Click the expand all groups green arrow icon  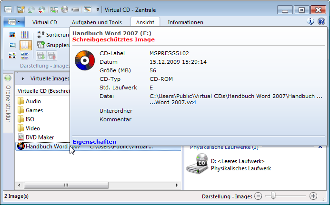(41, 56)
